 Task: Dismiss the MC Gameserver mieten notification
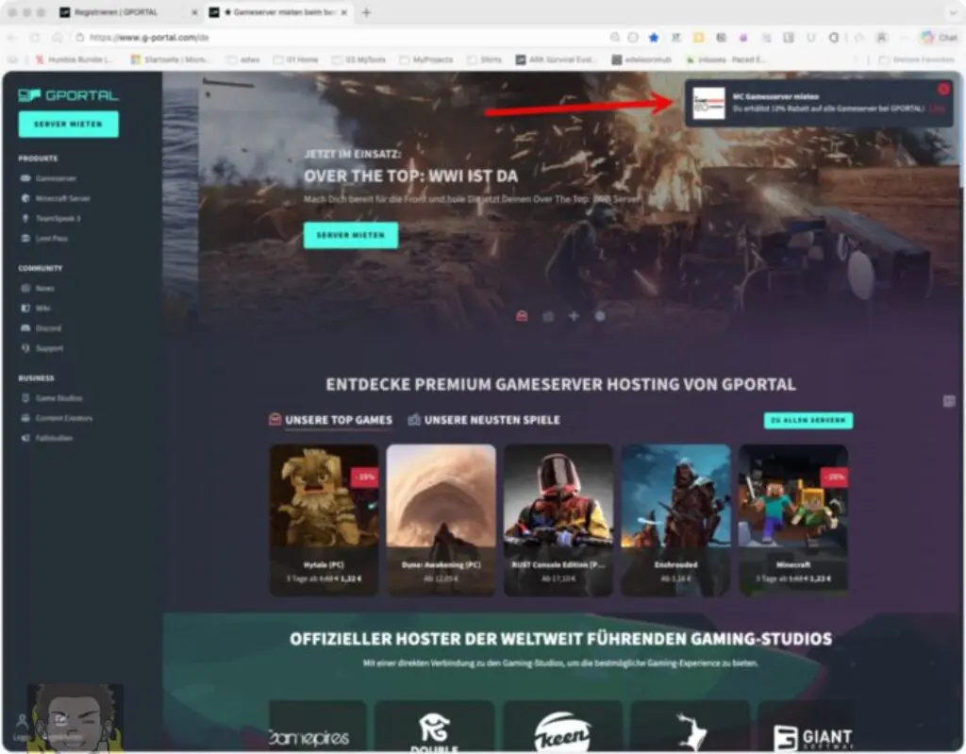pyautogui.click(x=944, y=88)
